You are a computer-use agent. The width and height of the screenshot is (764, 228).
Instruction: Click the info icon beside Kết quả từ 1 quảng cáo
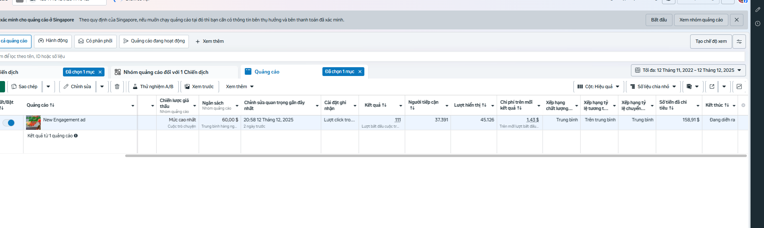(76, 136)
